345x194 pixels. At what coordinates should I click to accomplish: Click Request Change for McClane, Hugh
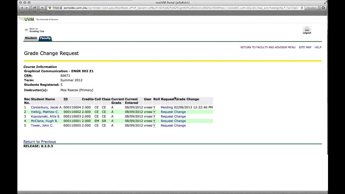click(173, 121)
